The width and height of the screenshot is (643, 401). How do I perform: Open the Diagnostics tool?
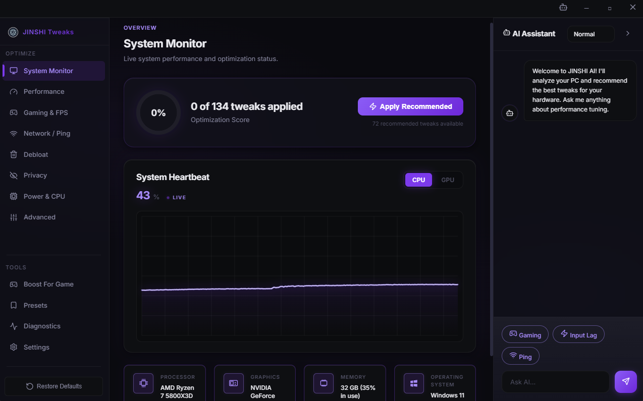(53, 326)
